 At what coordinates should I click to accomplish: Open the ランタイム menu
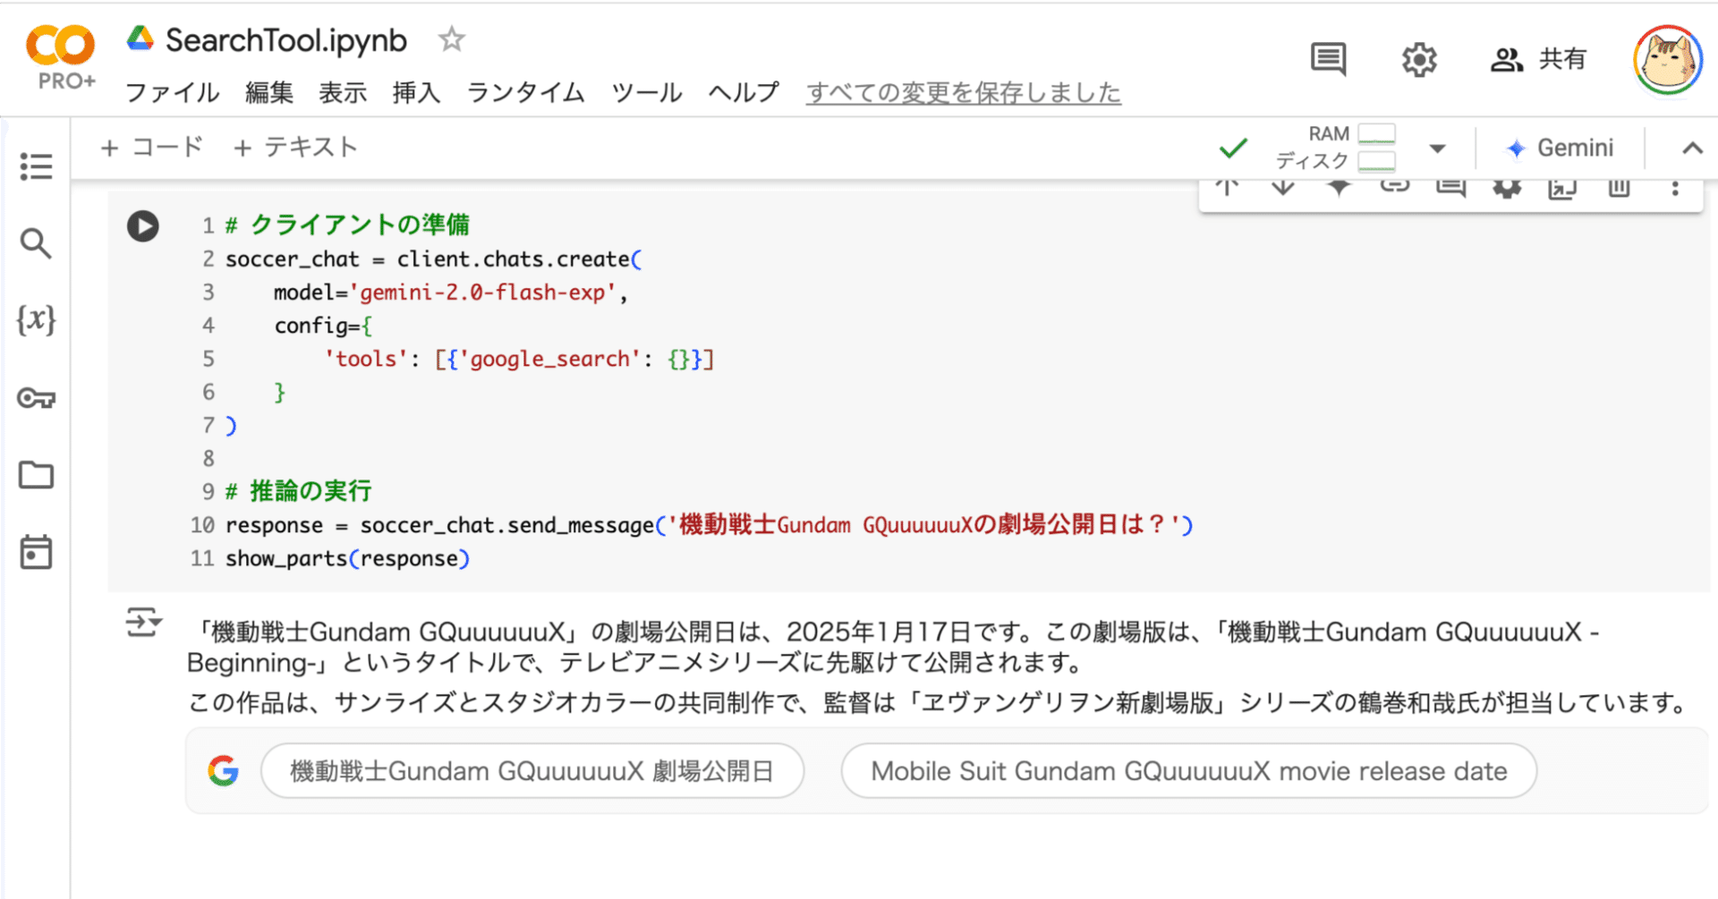pyautogui.click(x=524, y=92)
